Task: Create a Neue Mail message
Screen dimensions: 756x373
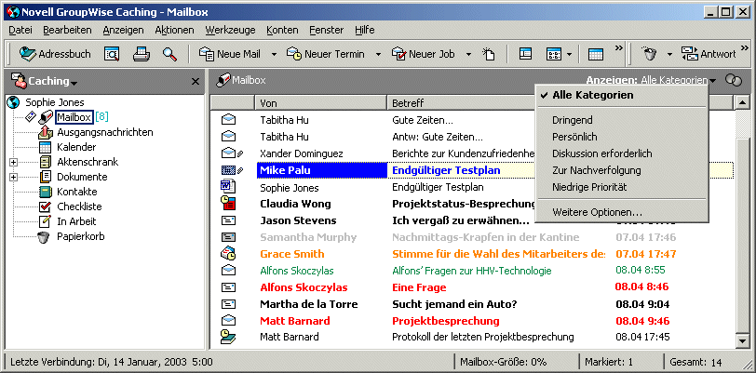Action: coord(230,54)
